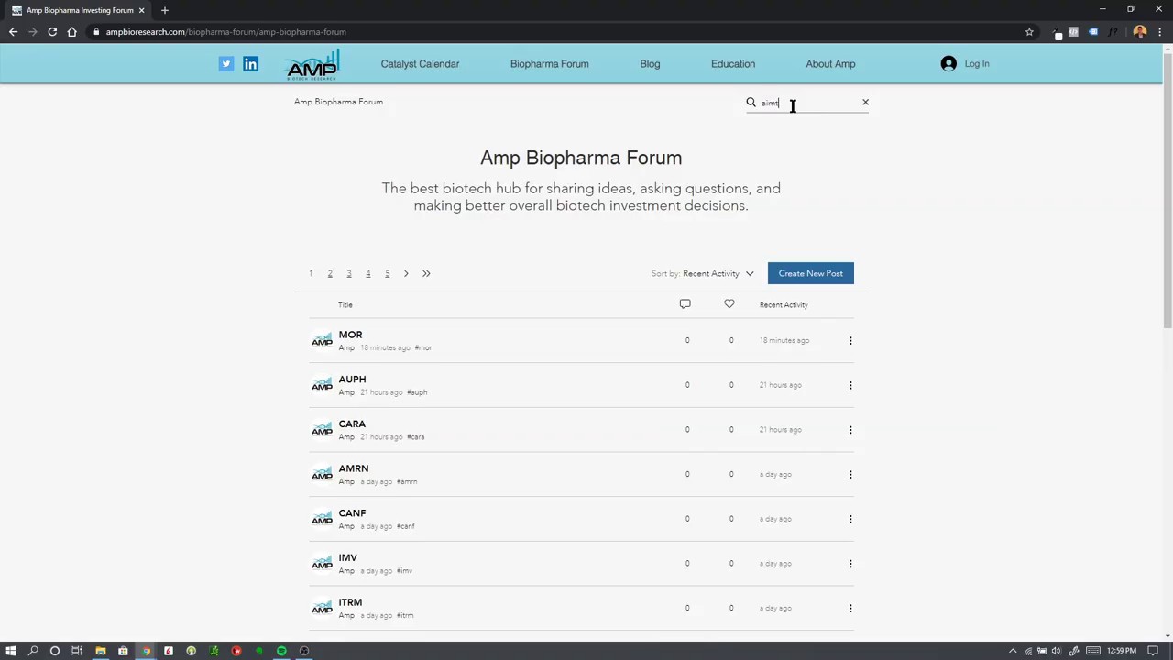
Task: Open the Biopharma Forum menu
Action: [549, 64]
